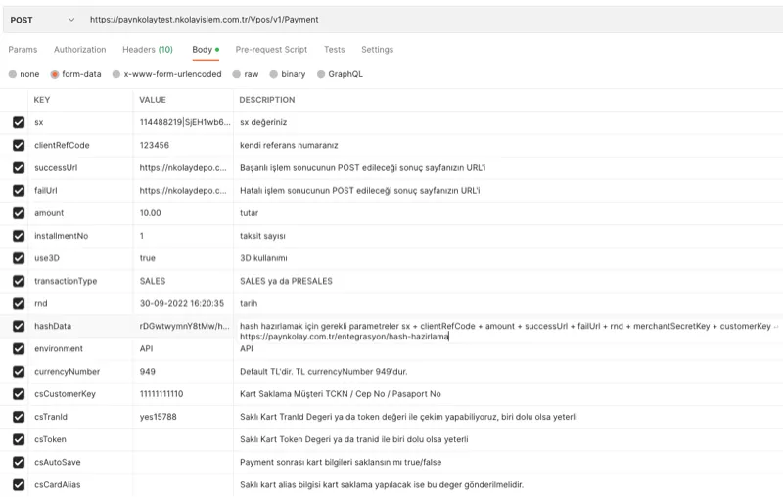Image resolution: width=783 pixels, height=497 pixels.
Task: Go to the Settings tab
Action: (x=377, y=50)
